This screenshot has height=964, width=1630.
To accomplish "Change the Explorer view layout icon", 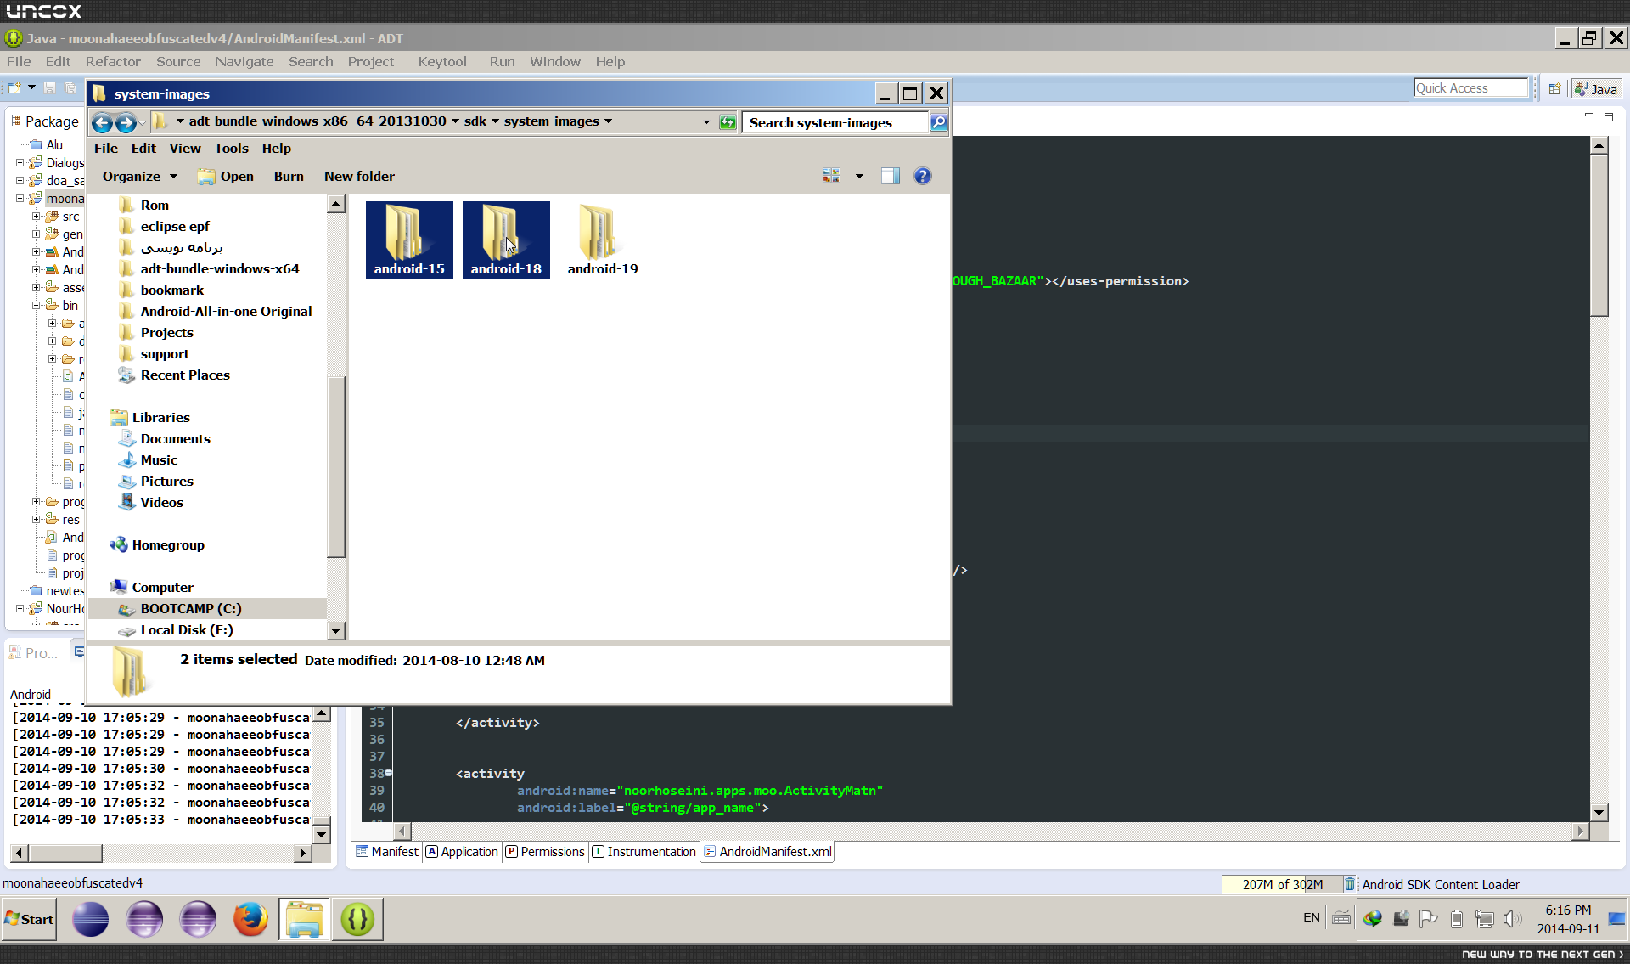I will [831, 176].
